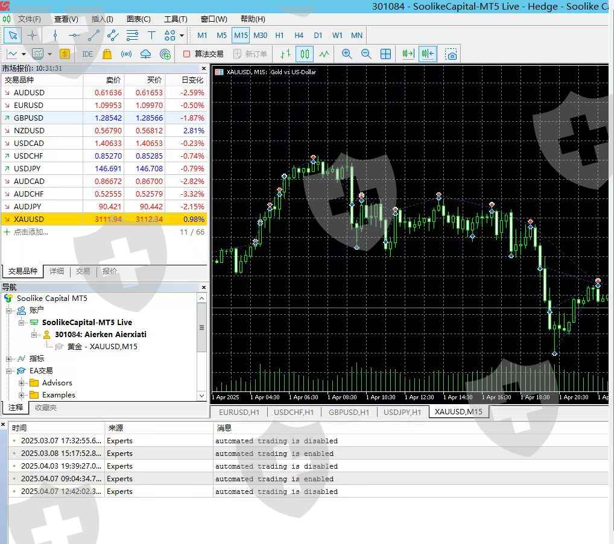
Task: Click 点击添加 to add a symbol
Action: point(31,232)
